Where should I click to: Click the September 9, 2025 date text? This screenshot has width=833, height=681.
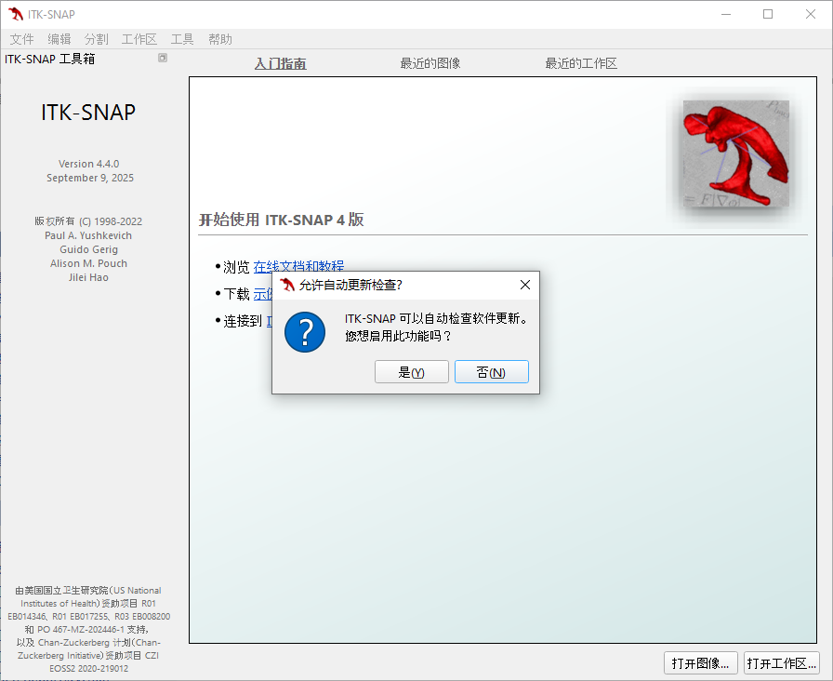coord(90,178)
